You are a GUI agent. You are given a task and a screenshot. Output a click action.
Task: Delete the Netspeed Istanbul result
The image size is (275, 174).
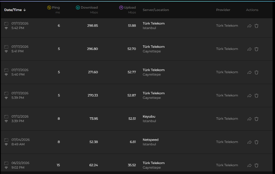coord(256,142)
